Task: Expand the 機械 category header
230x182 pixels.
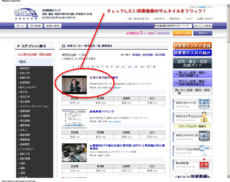Action: point(34,62)
